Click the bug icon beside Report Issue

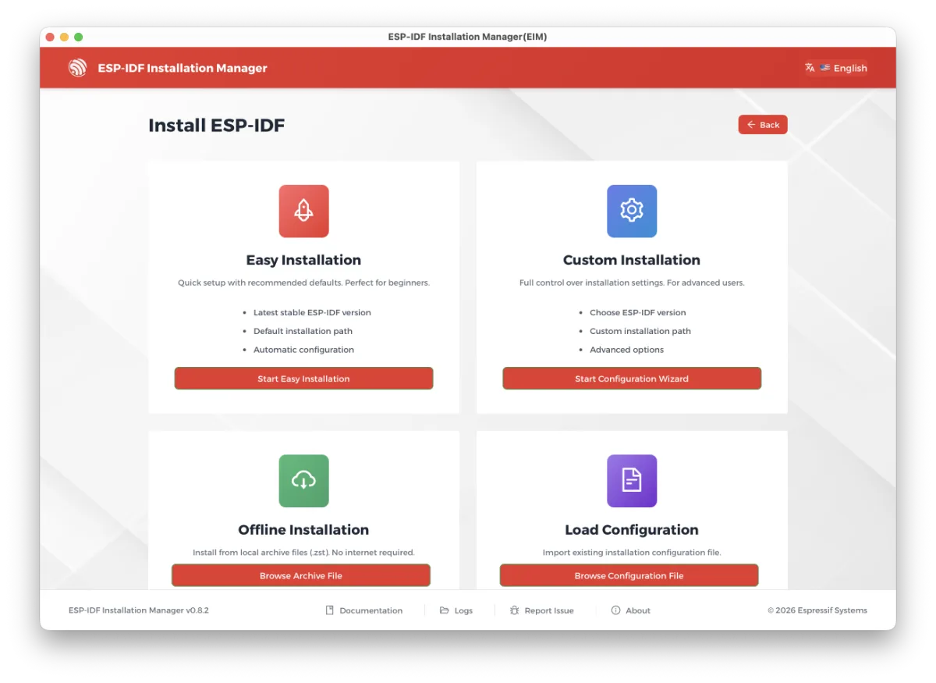[514, 610]
